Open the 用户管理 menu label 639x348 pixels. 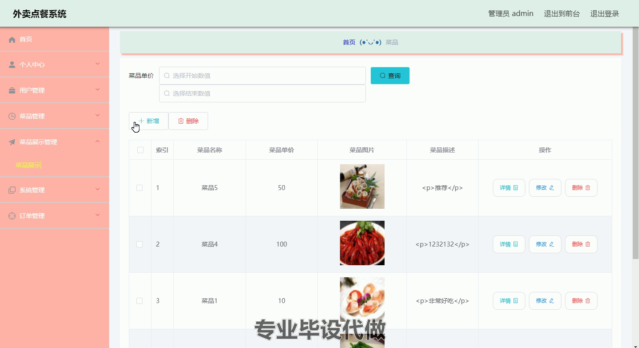coord(32,90)
